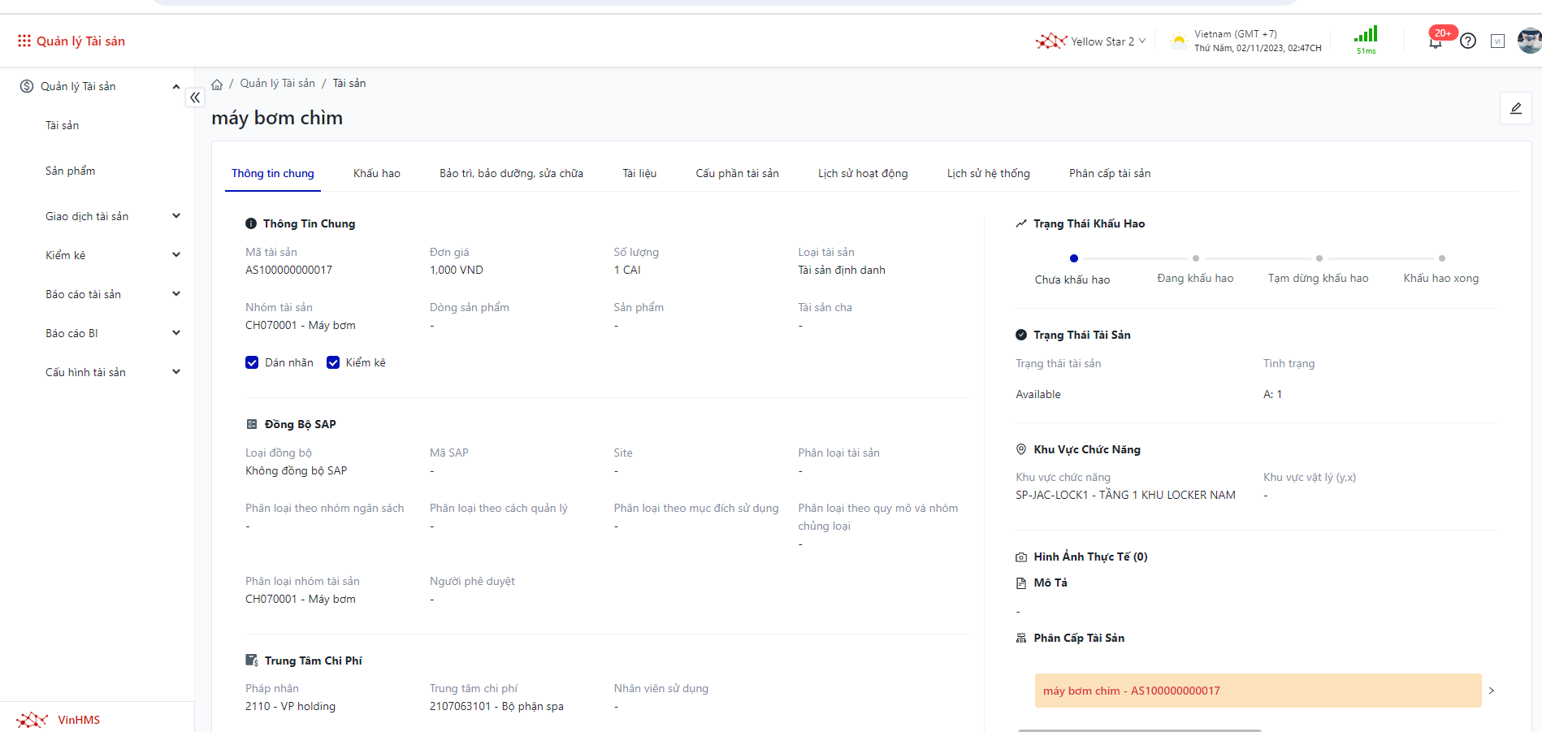
Task: Click Quản lý Tài sản breadcrumb link
Action: pyautogui.click(x=277, y=84)
